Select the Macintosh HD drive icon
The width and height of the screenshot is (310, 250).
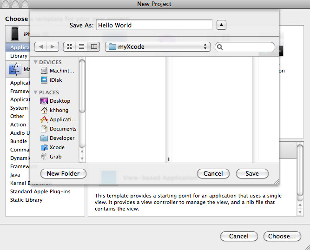(x=44, y=71)
